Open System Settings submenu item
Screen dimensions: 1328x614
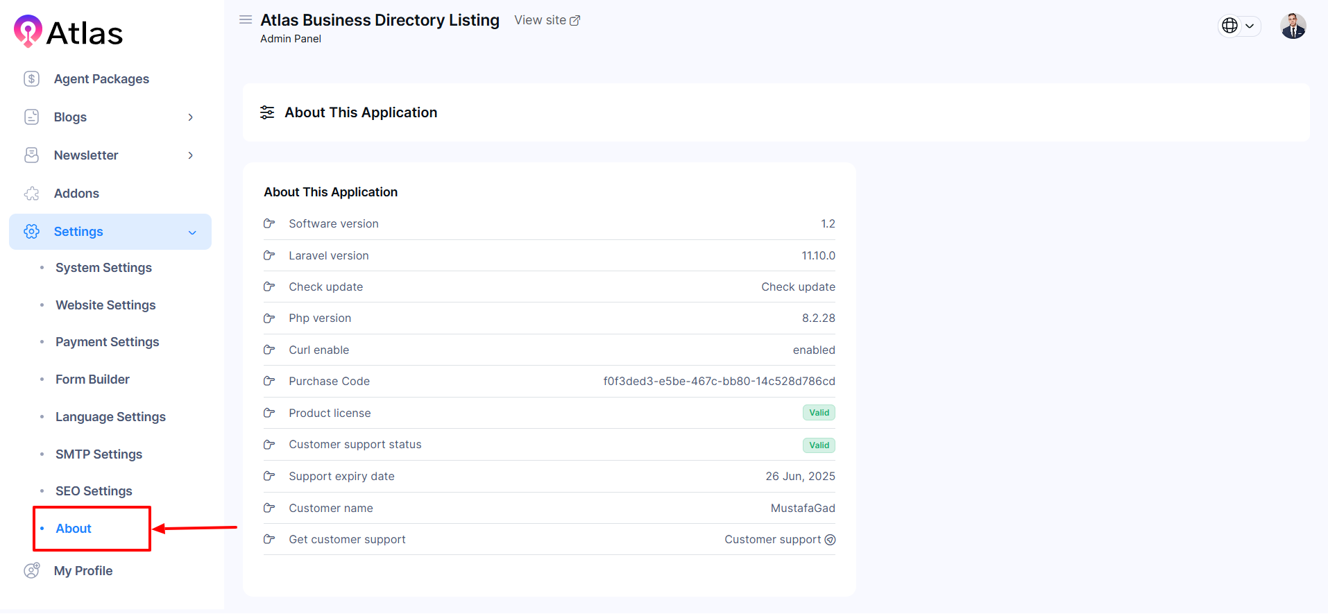103,268
